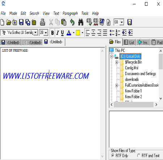Expand the FullCustomizeAddressBook folder node
The width and height of the screenshot is (163, 160).
click(x=117, y=85)
